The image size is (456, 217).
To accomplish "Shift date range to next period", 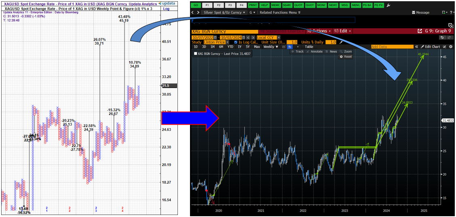I will pos(253,38).
